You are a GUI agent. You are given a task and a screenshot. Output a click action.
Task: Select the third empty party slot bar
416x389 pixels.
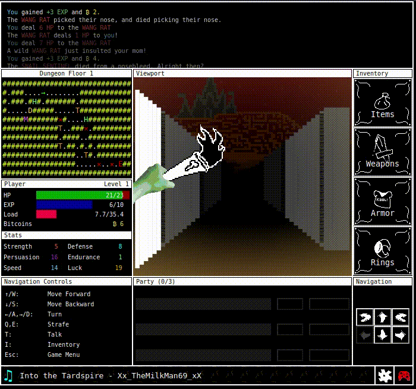coord(203,355)
